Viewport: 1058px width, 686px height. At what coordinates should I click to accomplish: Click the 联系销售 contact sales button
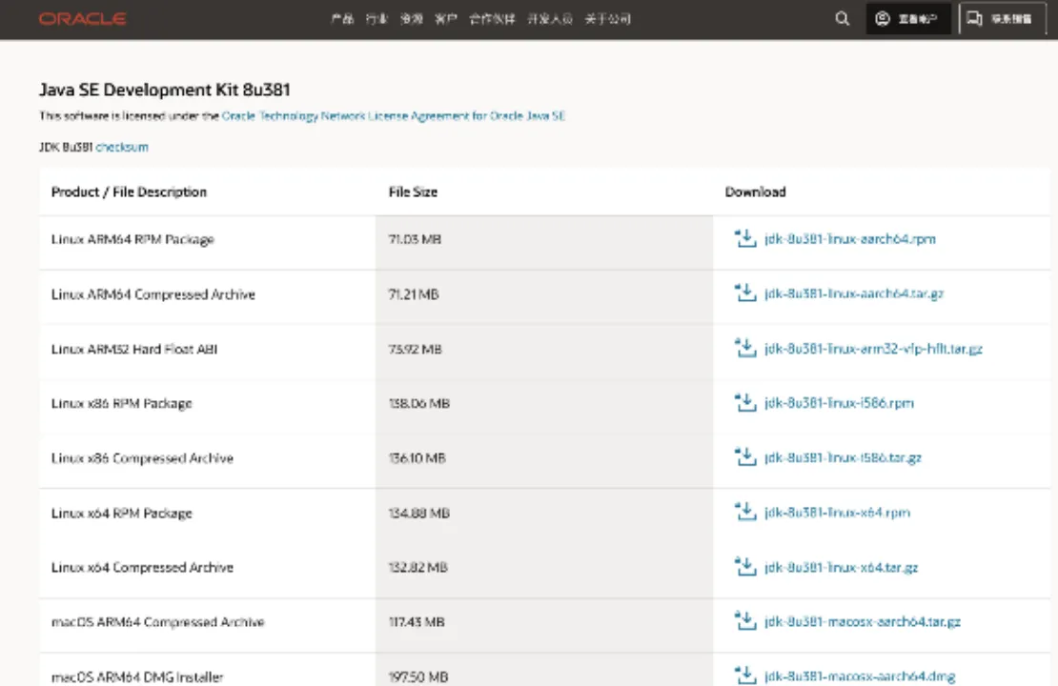pos(999,19)
